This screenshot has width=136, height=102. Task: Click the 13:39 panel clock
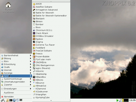coord(132,100)
